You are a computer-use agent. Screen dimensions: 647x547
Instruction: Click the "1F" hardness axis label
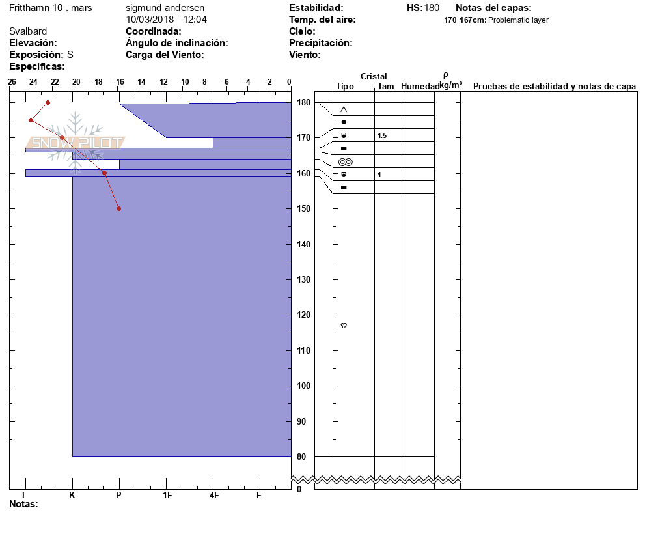[167, 495]
